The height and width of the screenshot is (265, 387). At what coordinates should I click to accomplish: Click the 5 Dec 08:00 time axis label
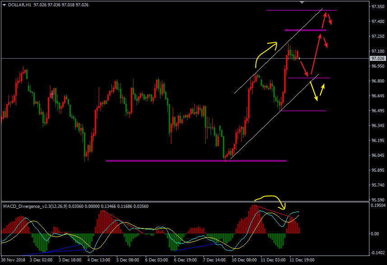[128, 260]
